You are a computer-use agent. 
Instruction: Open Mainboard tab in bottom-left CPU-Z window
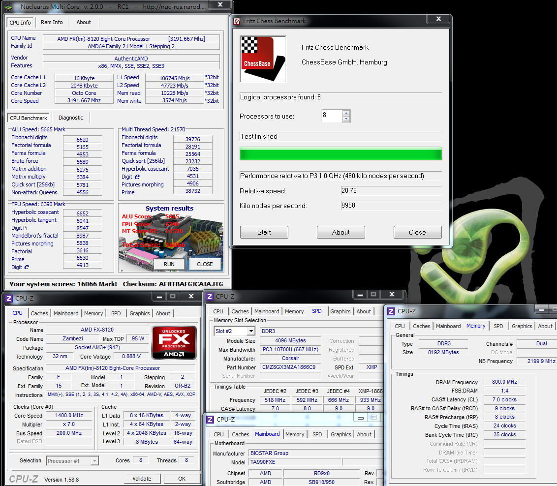coord(66,313)
